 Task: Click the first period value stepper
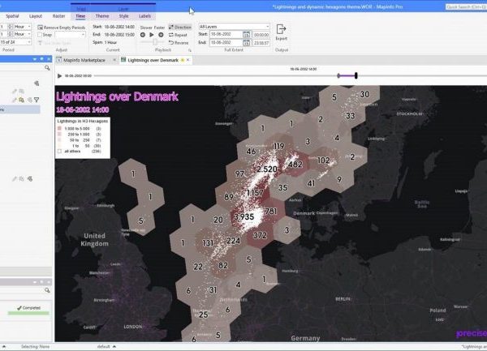point(11,27)
